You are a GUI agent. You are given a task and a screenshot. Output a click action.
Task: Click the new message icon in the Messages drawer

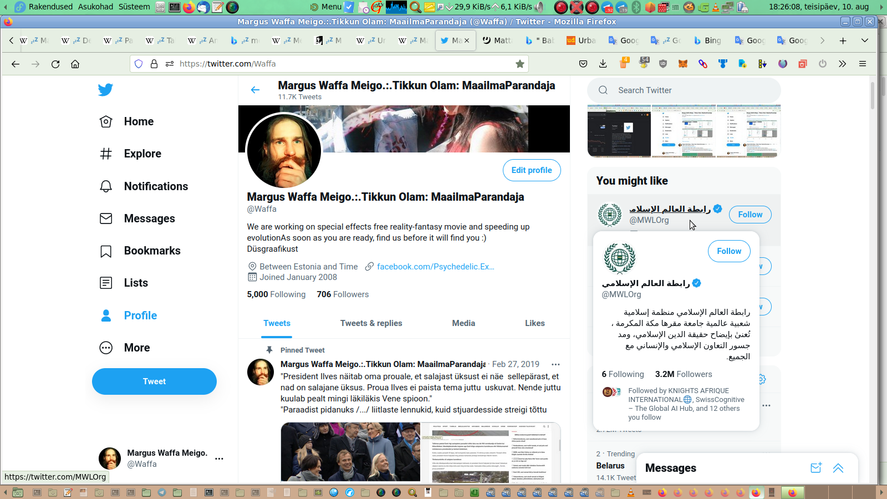(x=816, y=468)
